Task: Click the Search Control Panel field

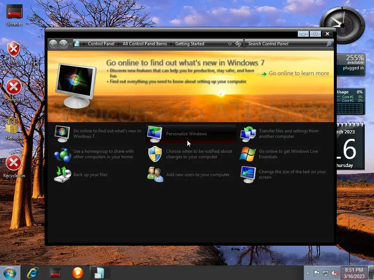Action: 285,44
